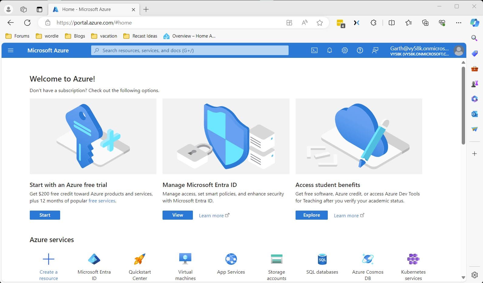Open the Settings and more ellipsis menu
483x283 pixels.
pyautogui.click(x=459, y=23)
